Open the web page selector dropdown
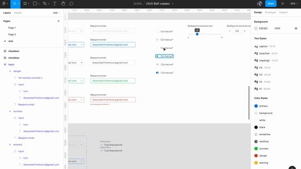The height and width of the screenshot is (169, 301). click(x=56, y=13)
